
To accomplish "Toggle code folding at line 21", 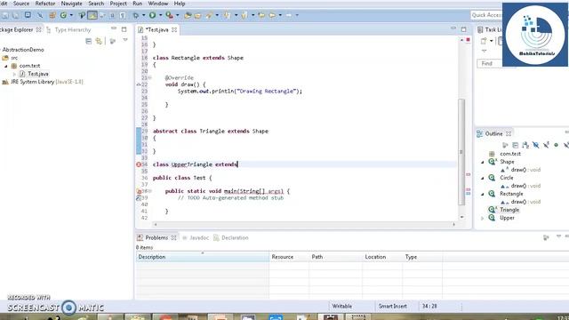I will 149,77.
